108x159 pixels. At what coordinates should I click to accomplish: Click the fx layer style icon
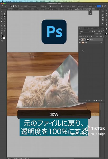coord(89,100)
